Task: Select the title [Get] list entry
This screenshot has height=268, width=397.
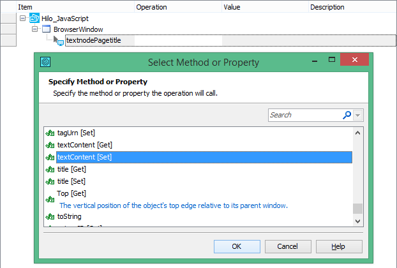Action: coord(71,169)
